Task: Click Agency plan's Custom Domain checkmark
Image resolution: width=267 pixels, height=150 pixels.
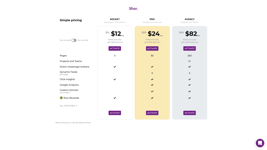Action: 190,91
